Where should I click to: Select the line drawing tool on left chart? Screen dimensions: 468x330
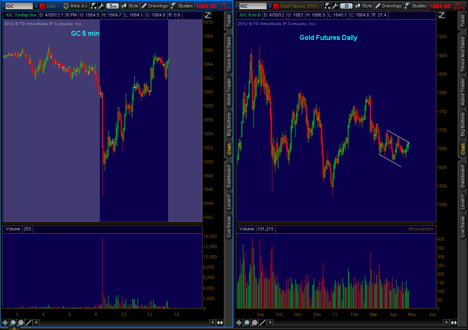pyautogui.click(x=28, y=323)
